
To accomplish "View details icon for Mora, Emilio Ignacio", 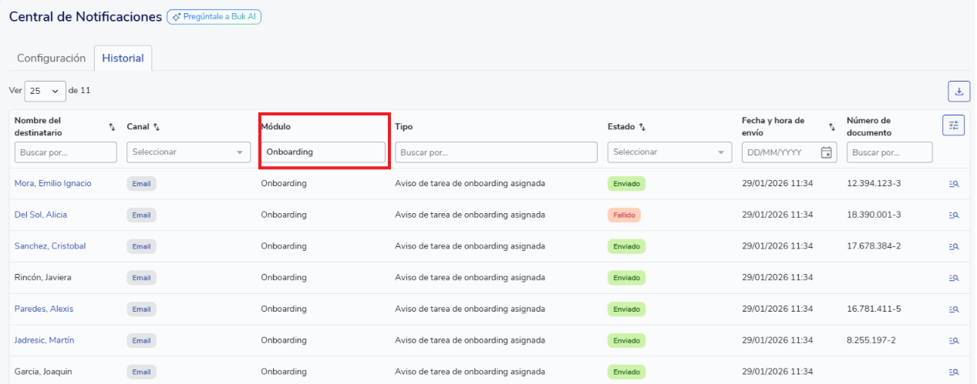I will (x=954, y=184).
